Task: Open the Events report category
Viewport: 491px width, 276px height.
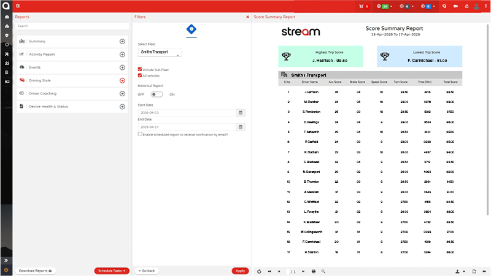Action: click(x=72, y=67)
